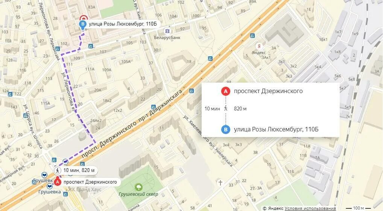Click the Грушевский сквер park tree icon
The image size is (383, 211).
(x=139, y=187)
